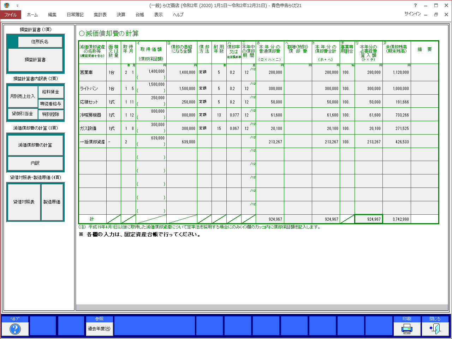Select the 応接セット asset name cell
Image resolution: width=452 pixels, height=339 pixels.
93,102
